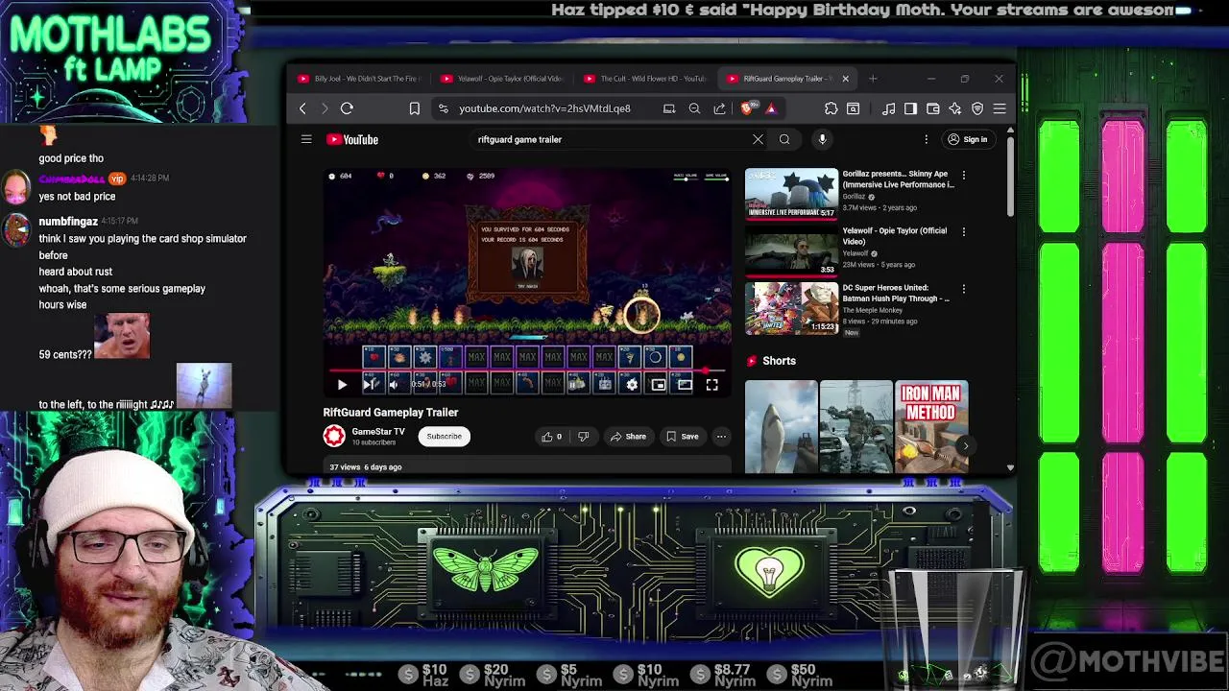Open the Iron Man Method short
The height and width of the screenshot is (691, 1229).
[x=931, y=427]
